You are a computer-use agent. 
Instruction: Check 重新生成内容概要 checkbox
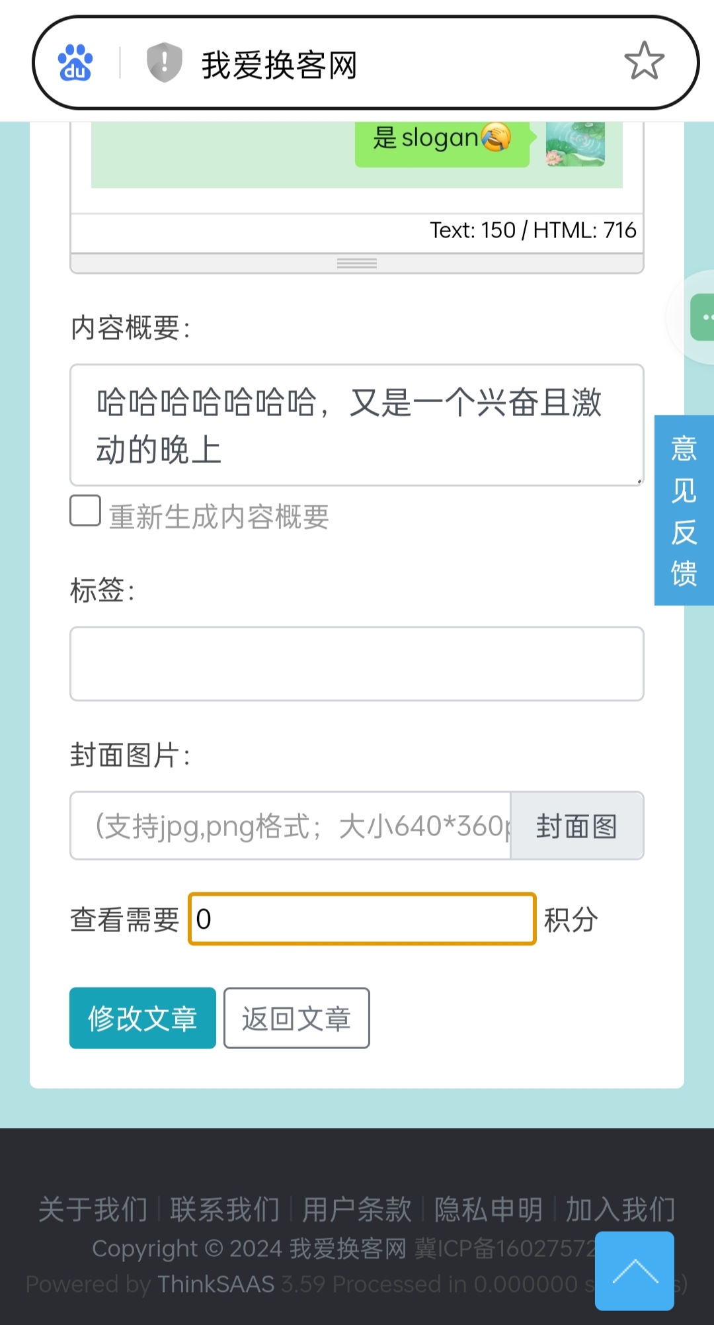click(x=85, y=511)
